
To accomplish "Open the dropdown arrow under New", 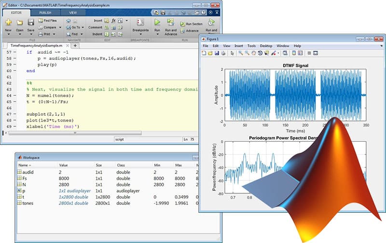I will pos(8,34).
